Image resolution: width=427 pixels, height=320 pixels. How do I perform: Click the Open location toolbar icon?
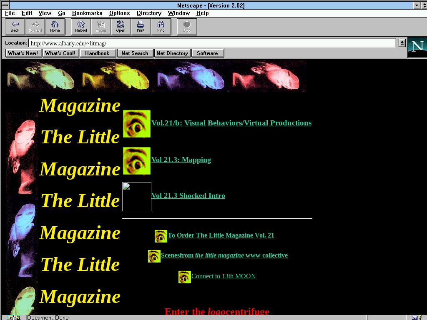(x=121, y=27)
